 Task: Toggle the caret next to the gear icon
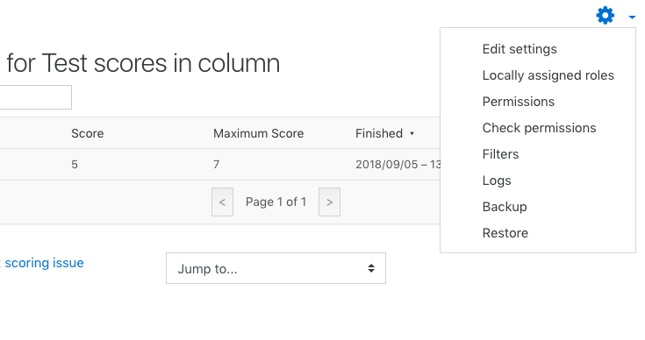tap(632, 17)
